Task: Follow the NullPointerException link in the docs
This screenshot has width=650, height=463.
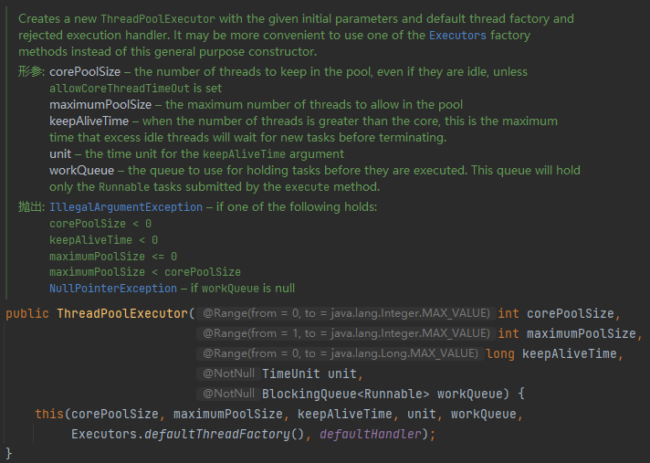Action: [x=112, y=288]
